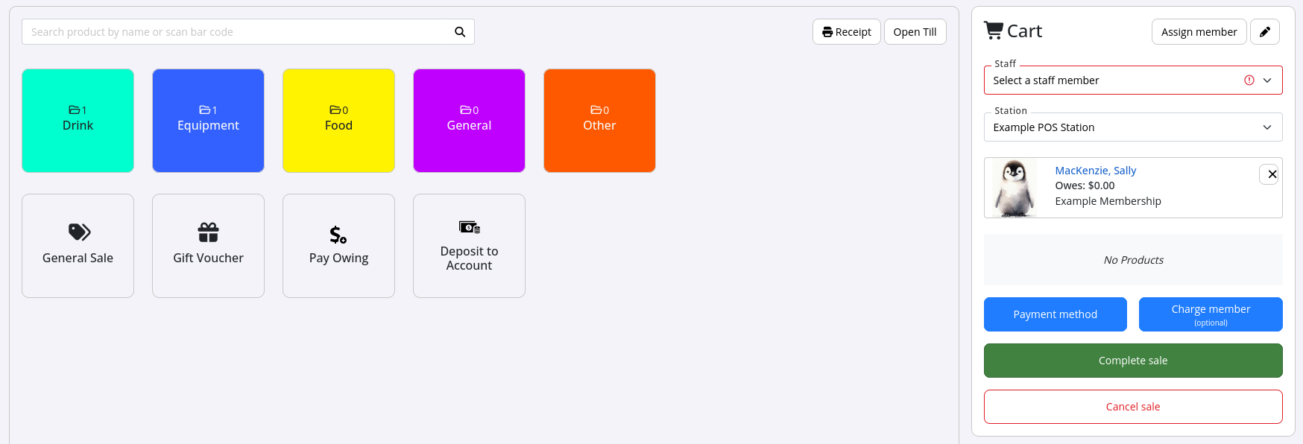
Task: Select the yellow Food category
Action: pos(338,121)
